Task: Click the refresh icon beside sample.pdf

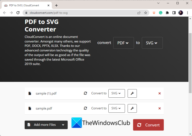Action: (85, 108)
